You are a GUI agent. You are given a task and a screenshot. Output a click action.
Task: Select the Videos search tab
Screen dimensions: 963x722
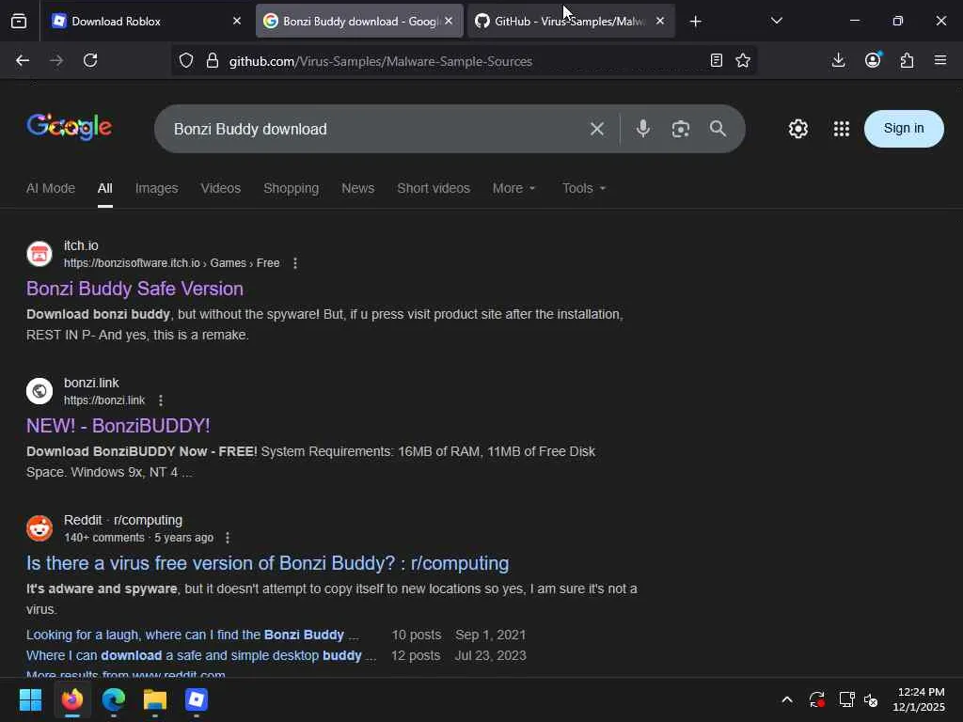(x=220, y=188)
